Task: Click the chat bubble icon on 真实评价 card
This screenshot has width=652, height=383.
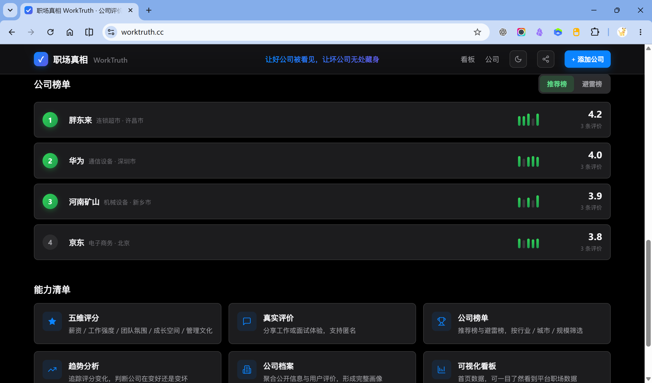Action: [247, 321]
